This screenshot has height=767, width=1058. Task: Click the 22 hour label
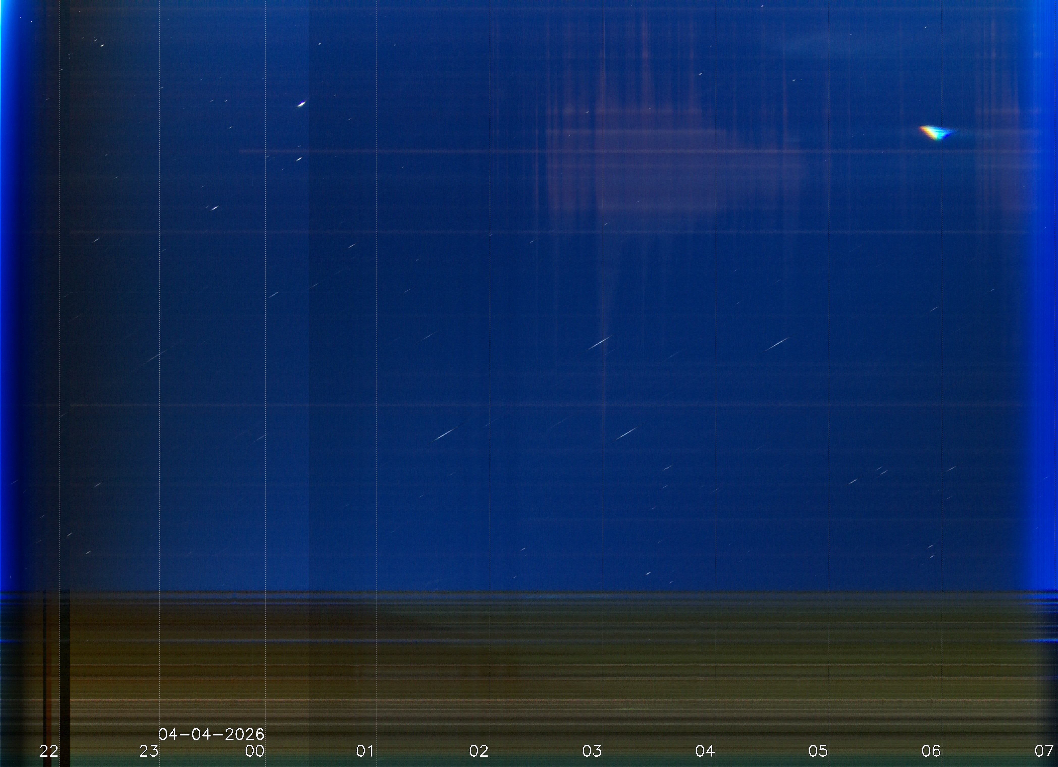[x=48, y=751]
